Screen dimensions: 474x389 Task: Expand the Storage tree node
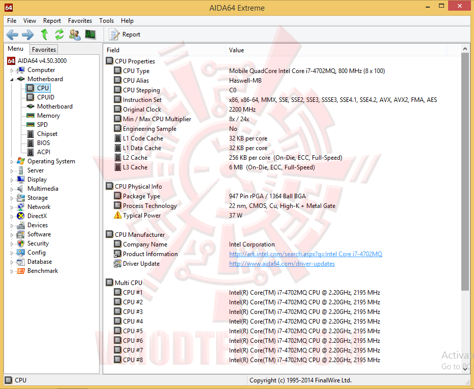(x=12, y=198)
